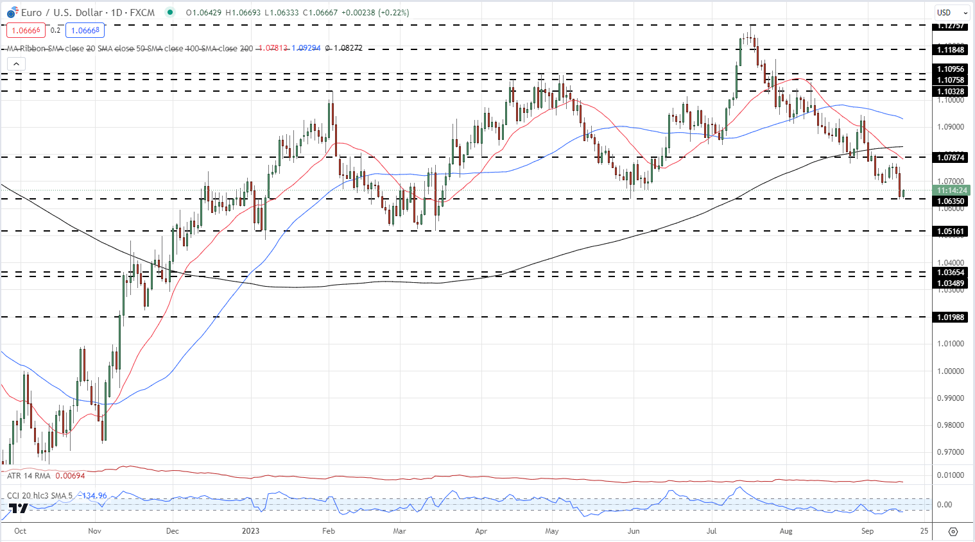
Task: Click the Nov label on time axis
Action: tap(95, 531)
